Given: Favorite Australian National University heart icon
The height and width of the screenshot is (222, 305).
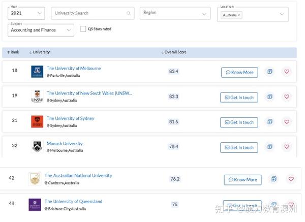Looking at the screenshot, I should 291,179.
